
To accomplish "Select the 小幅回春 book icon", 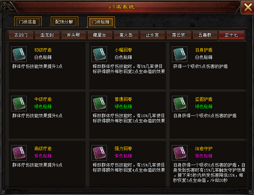I will tap(99, 54).
